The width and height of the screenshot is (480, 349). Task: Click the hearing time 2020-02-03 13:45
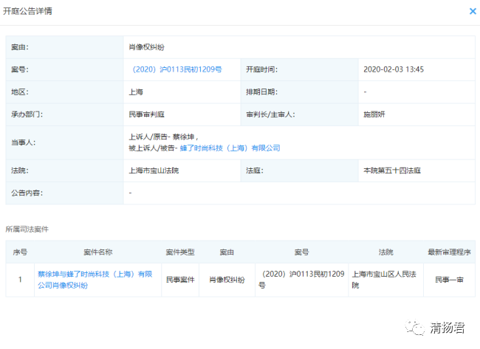coord(394,69)
